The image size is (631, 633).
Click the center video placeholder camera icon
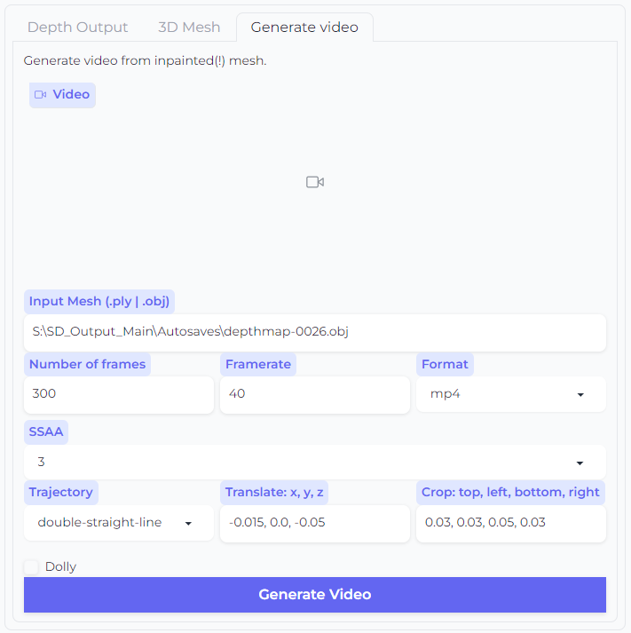315,182
